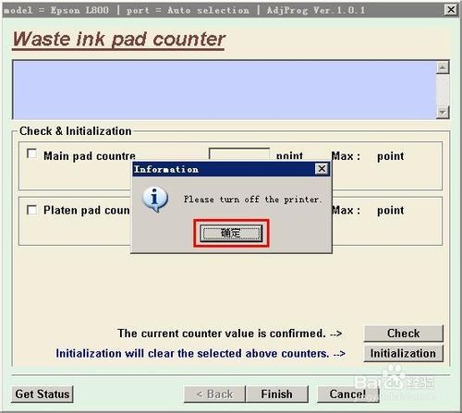Close the AdjProg window via title bar X

(x=451, y=10)
